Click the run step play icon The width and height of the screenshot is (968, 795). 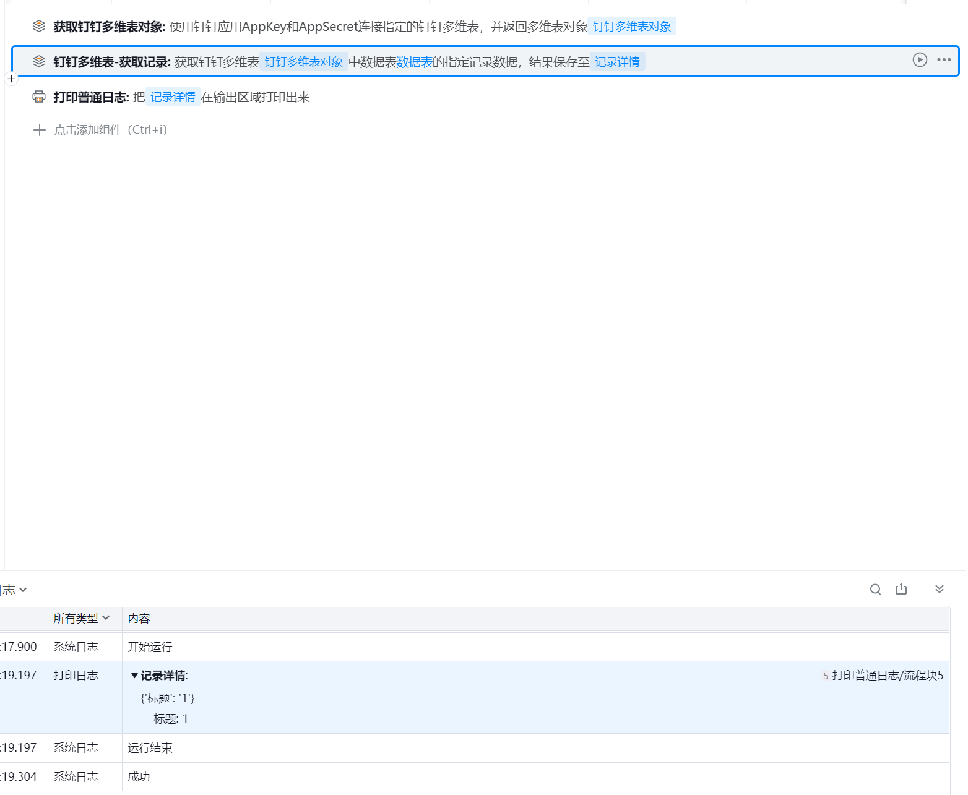pyautogui.click(x=920, y=60)
